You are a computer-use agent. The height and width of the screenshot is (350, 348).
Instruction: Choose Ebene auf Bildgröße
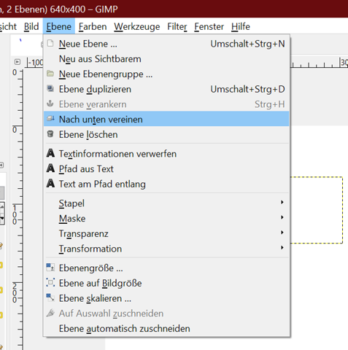pos(166,283)
